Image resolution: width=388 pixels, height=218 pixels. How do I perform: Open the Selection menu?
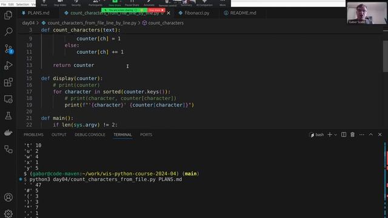coord(22,4)
